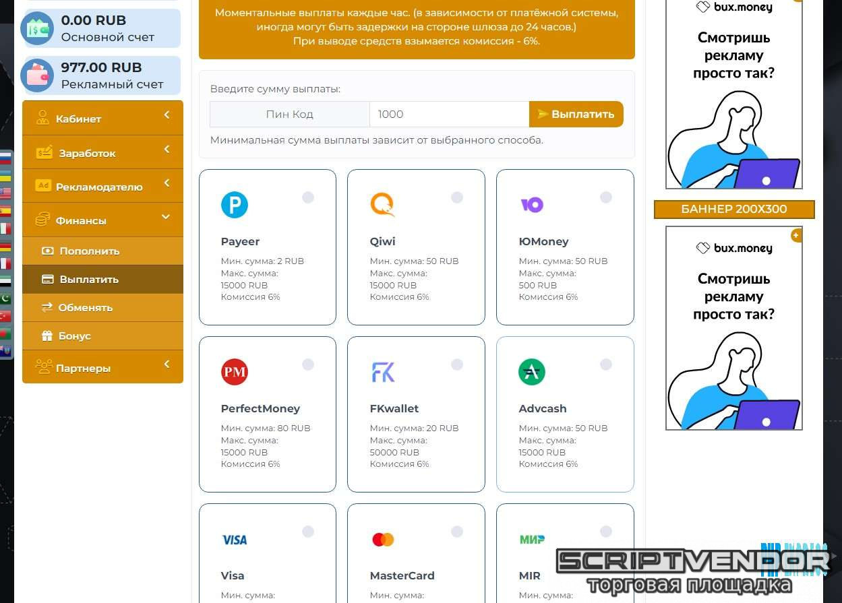
Task: Click the payout amount field showing 1000
Action: [450, 114]
